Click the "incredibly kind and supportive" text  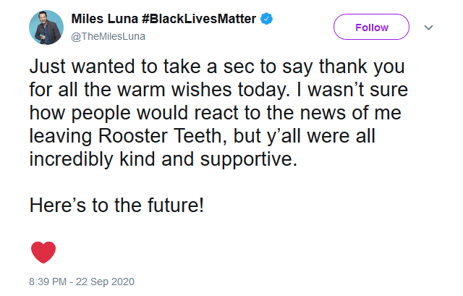tap(163, 159)
